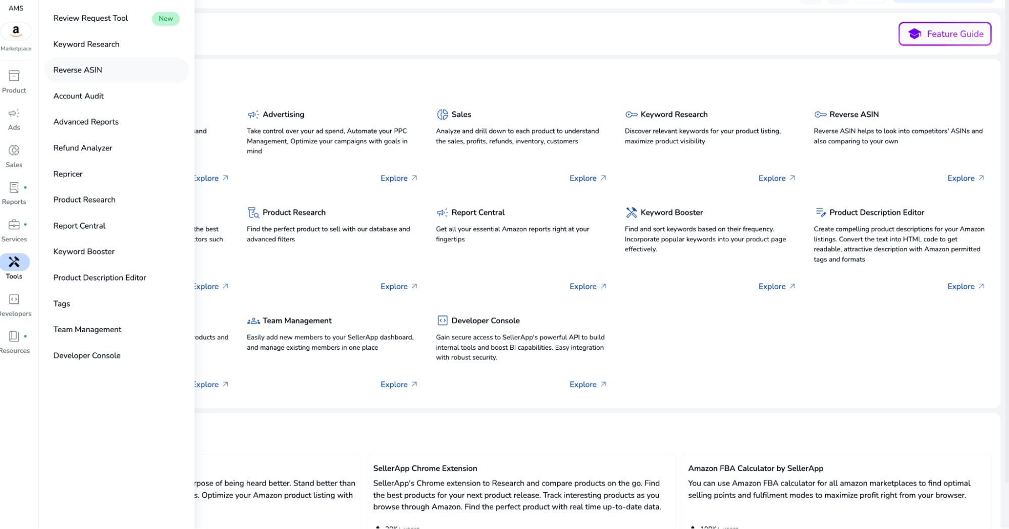The height and width of the screenshot is (529, 1009).
Task: Select Tags in the tools menu
Action: 62,304
